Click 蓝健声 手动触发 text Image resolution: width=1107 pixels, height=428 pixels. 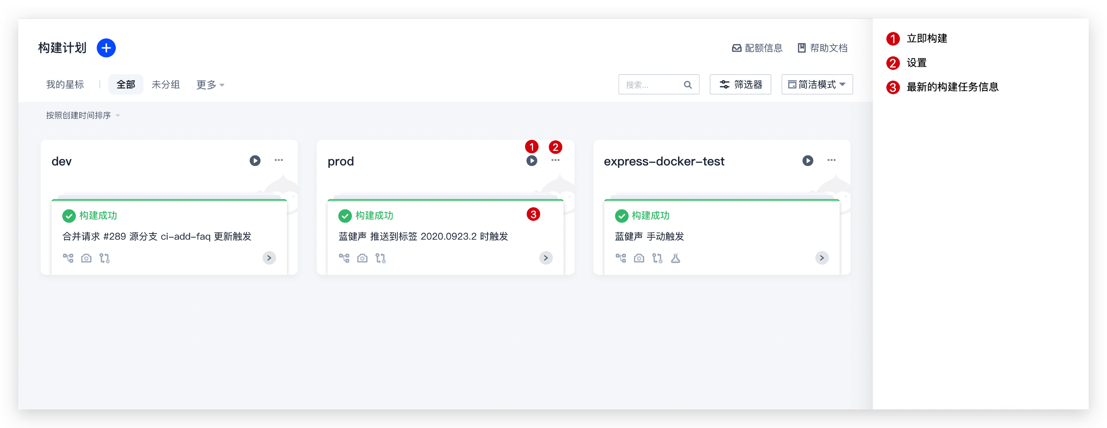coord(650,236)
